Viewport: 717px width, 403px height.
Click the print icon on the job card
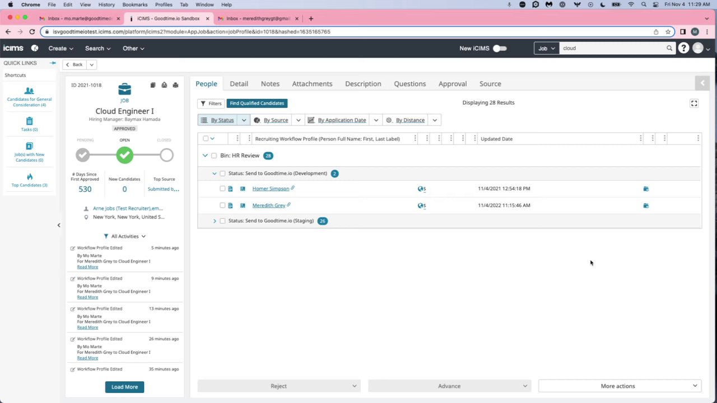click(x=175, y=85)
